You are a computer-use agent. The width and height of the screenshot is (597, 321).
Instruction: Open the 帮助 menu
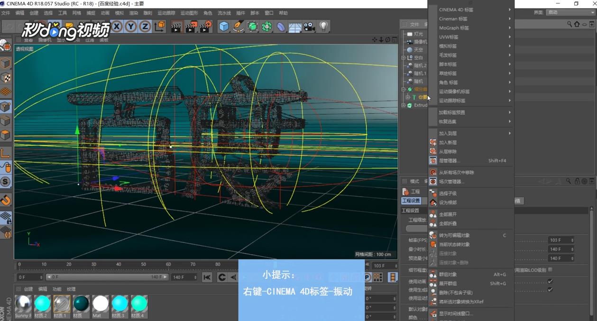(283, 13)
